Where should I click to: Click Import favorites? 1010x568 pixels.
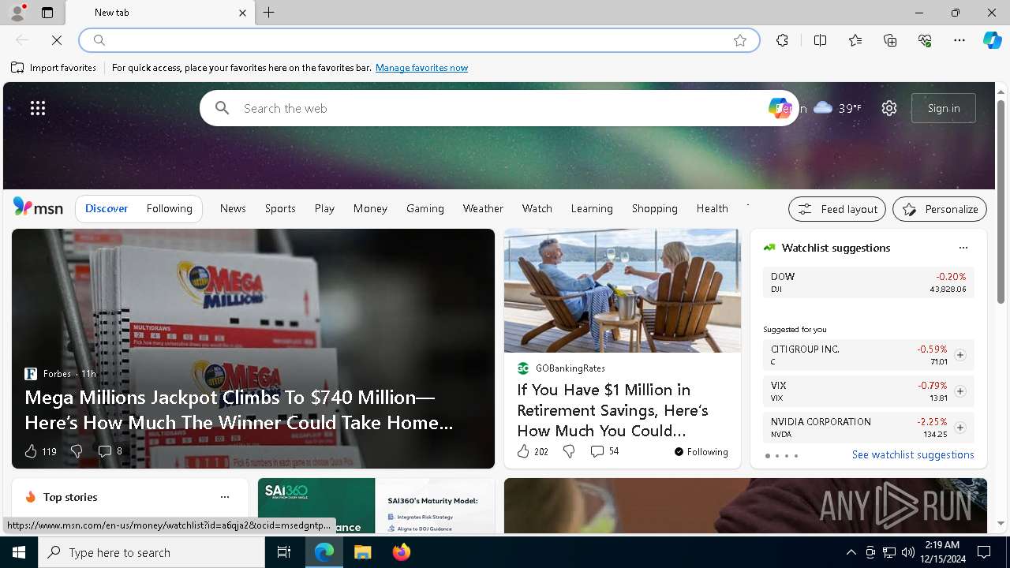54,68
